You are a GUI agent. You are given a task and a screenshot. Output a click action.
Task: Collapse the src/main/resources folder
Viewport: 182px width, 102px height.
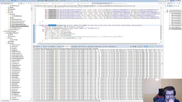3,31
